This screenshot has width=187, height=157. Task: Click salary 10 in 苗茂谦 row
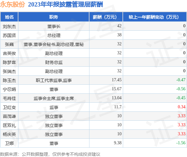click(x=119, y=116)
